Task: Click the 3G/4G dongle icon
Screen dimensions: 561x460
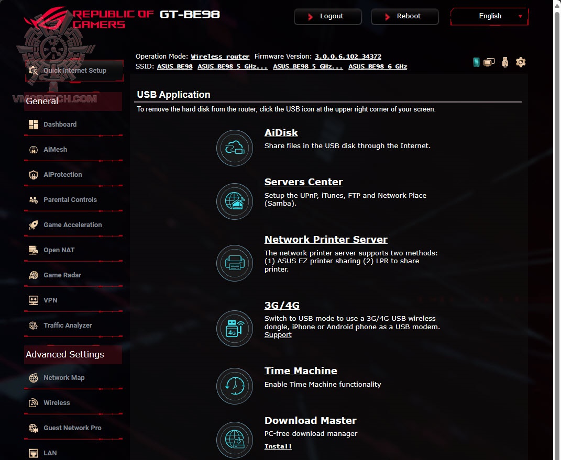Action: coord(234,329)
